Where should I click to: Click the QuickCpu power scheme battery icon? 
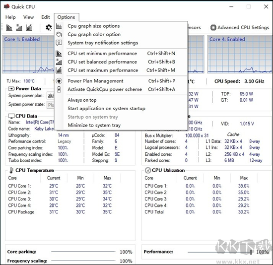(x=59, y=89)
